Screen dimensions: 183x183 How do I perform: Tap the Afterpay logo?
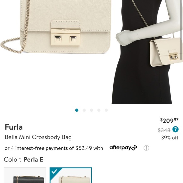tap(123, 148)
